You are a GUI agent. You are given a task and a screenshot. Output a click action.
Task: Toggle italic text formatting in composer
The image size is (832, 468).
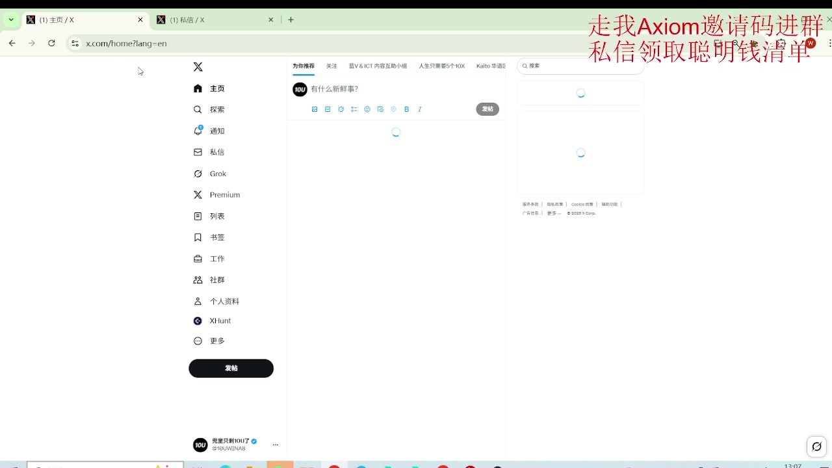420,109
